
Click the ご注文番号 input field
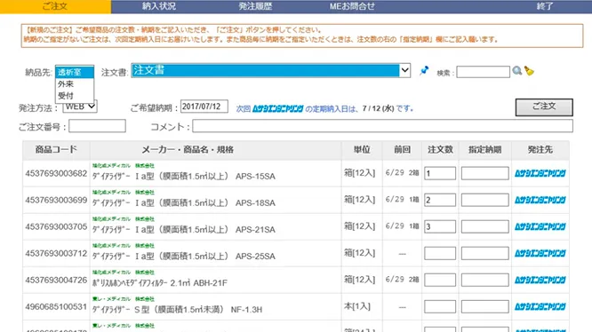point(98,126)
